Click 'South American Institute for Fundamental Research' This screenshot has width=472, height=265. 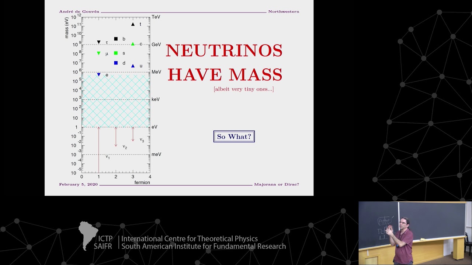coord(204,247)
